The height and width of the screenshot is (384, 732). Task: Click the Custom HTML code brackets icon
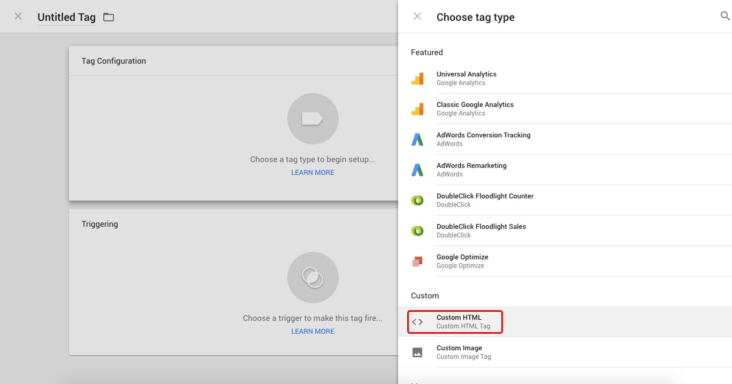coord(417,322)
